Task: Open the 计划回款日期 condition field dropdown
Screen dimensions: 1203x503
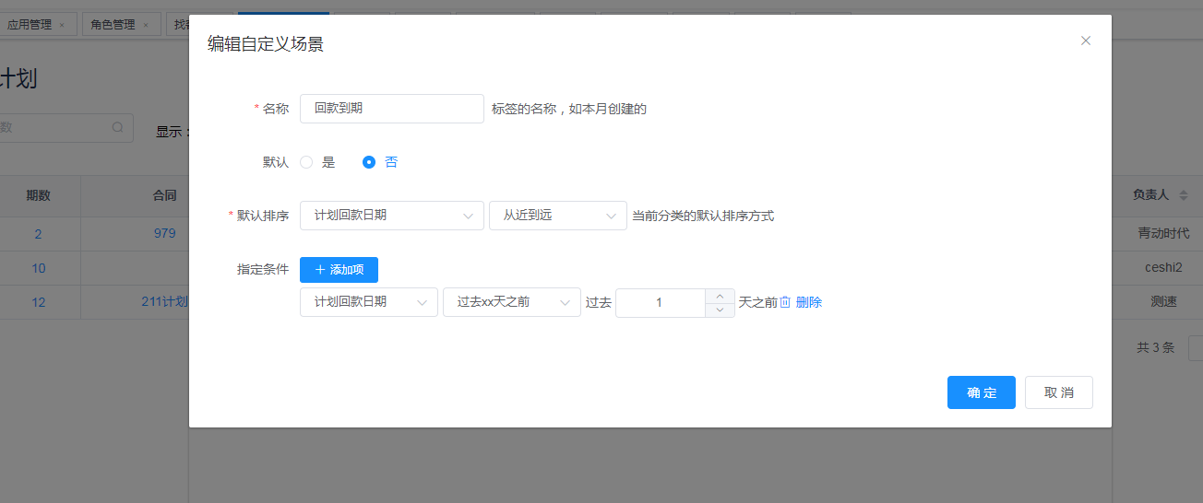Action: [368, 302]
